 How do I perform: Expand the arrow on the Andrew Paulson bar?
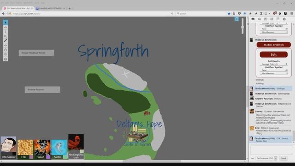58,90
